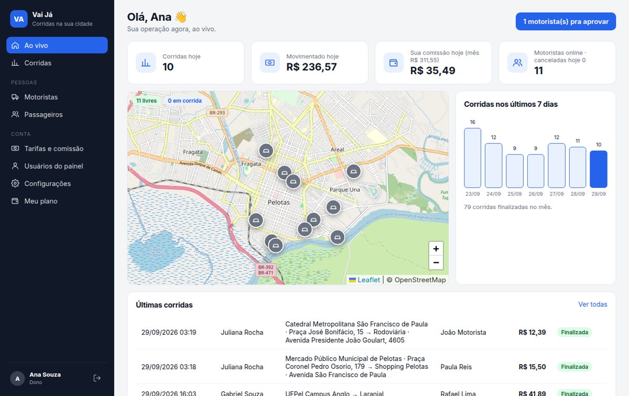
Task: Open the Ao vivo page
Action: pos(57,45)
